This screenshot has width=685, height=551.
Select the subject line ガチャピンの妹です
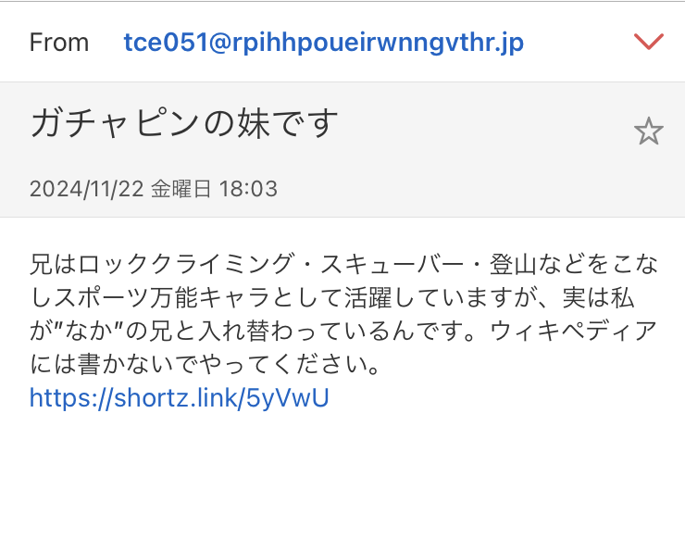184,124
